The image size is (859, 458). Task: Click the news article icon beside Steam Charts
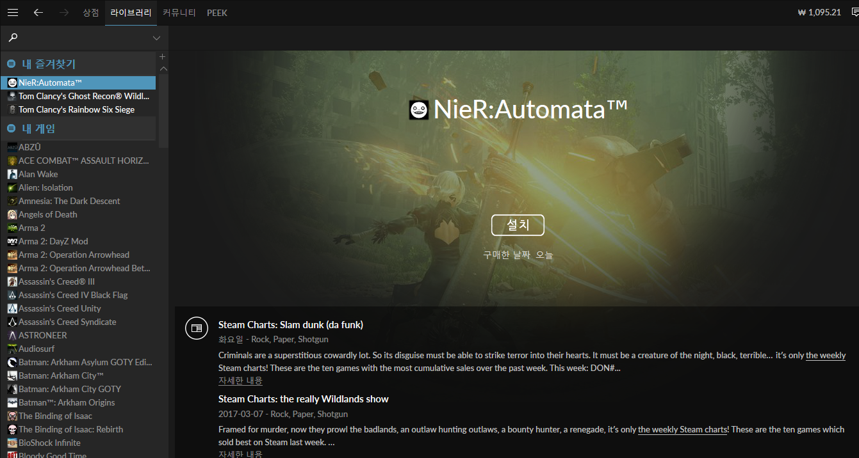click(x=197, y=328)
